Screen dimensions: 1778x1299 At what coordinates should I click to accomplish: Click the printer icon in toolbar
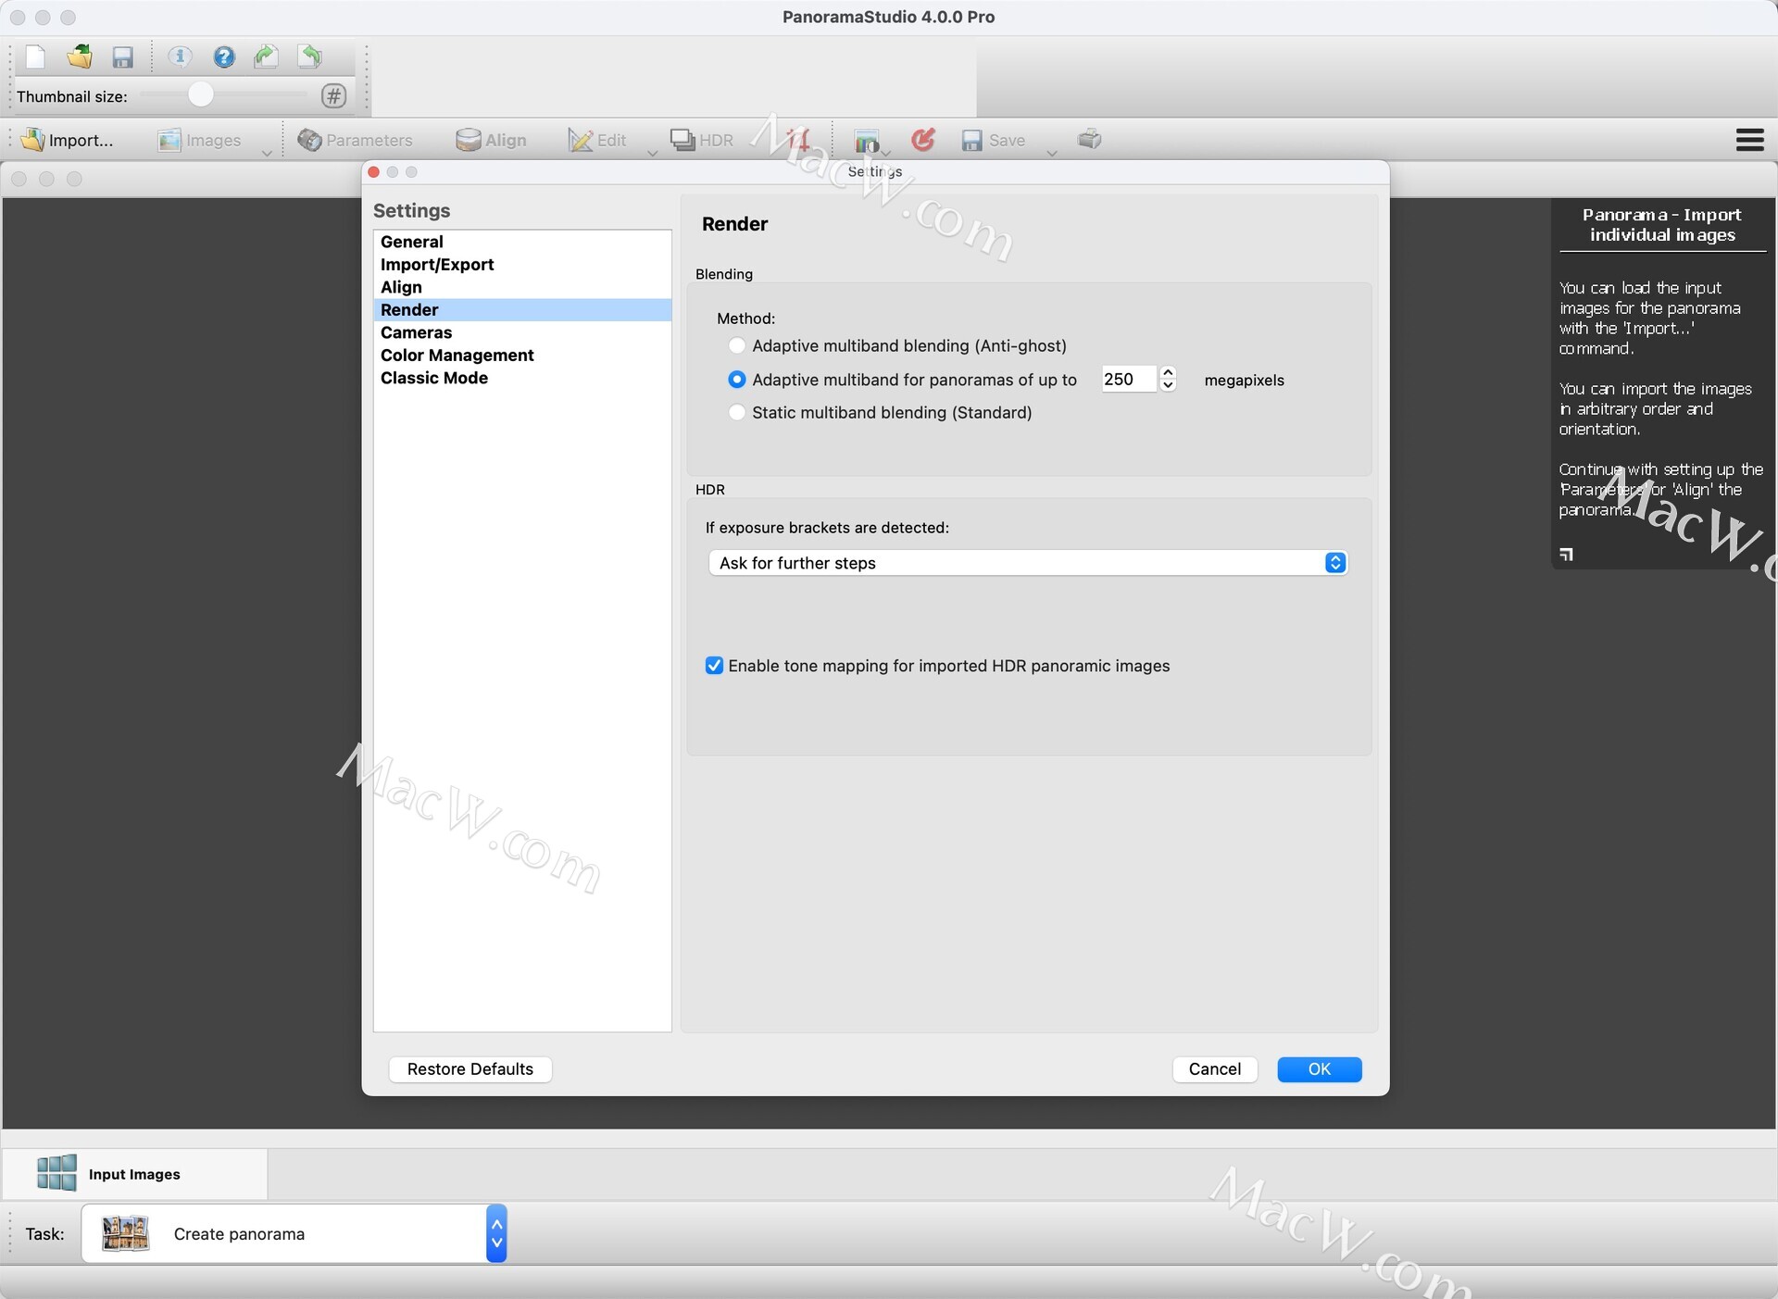(1090, 140)
